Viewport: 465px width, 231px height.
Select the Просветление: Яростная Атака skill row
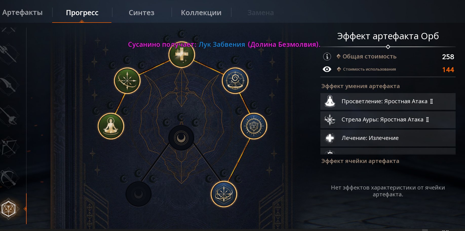coord(388,101)
